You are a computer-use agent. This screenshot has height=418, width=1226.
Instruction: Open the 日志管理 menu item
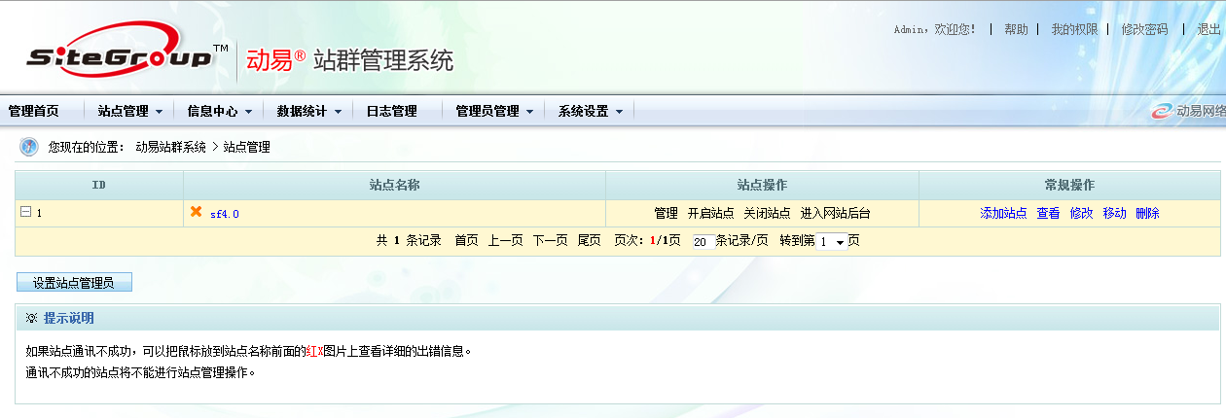(391, 111)
